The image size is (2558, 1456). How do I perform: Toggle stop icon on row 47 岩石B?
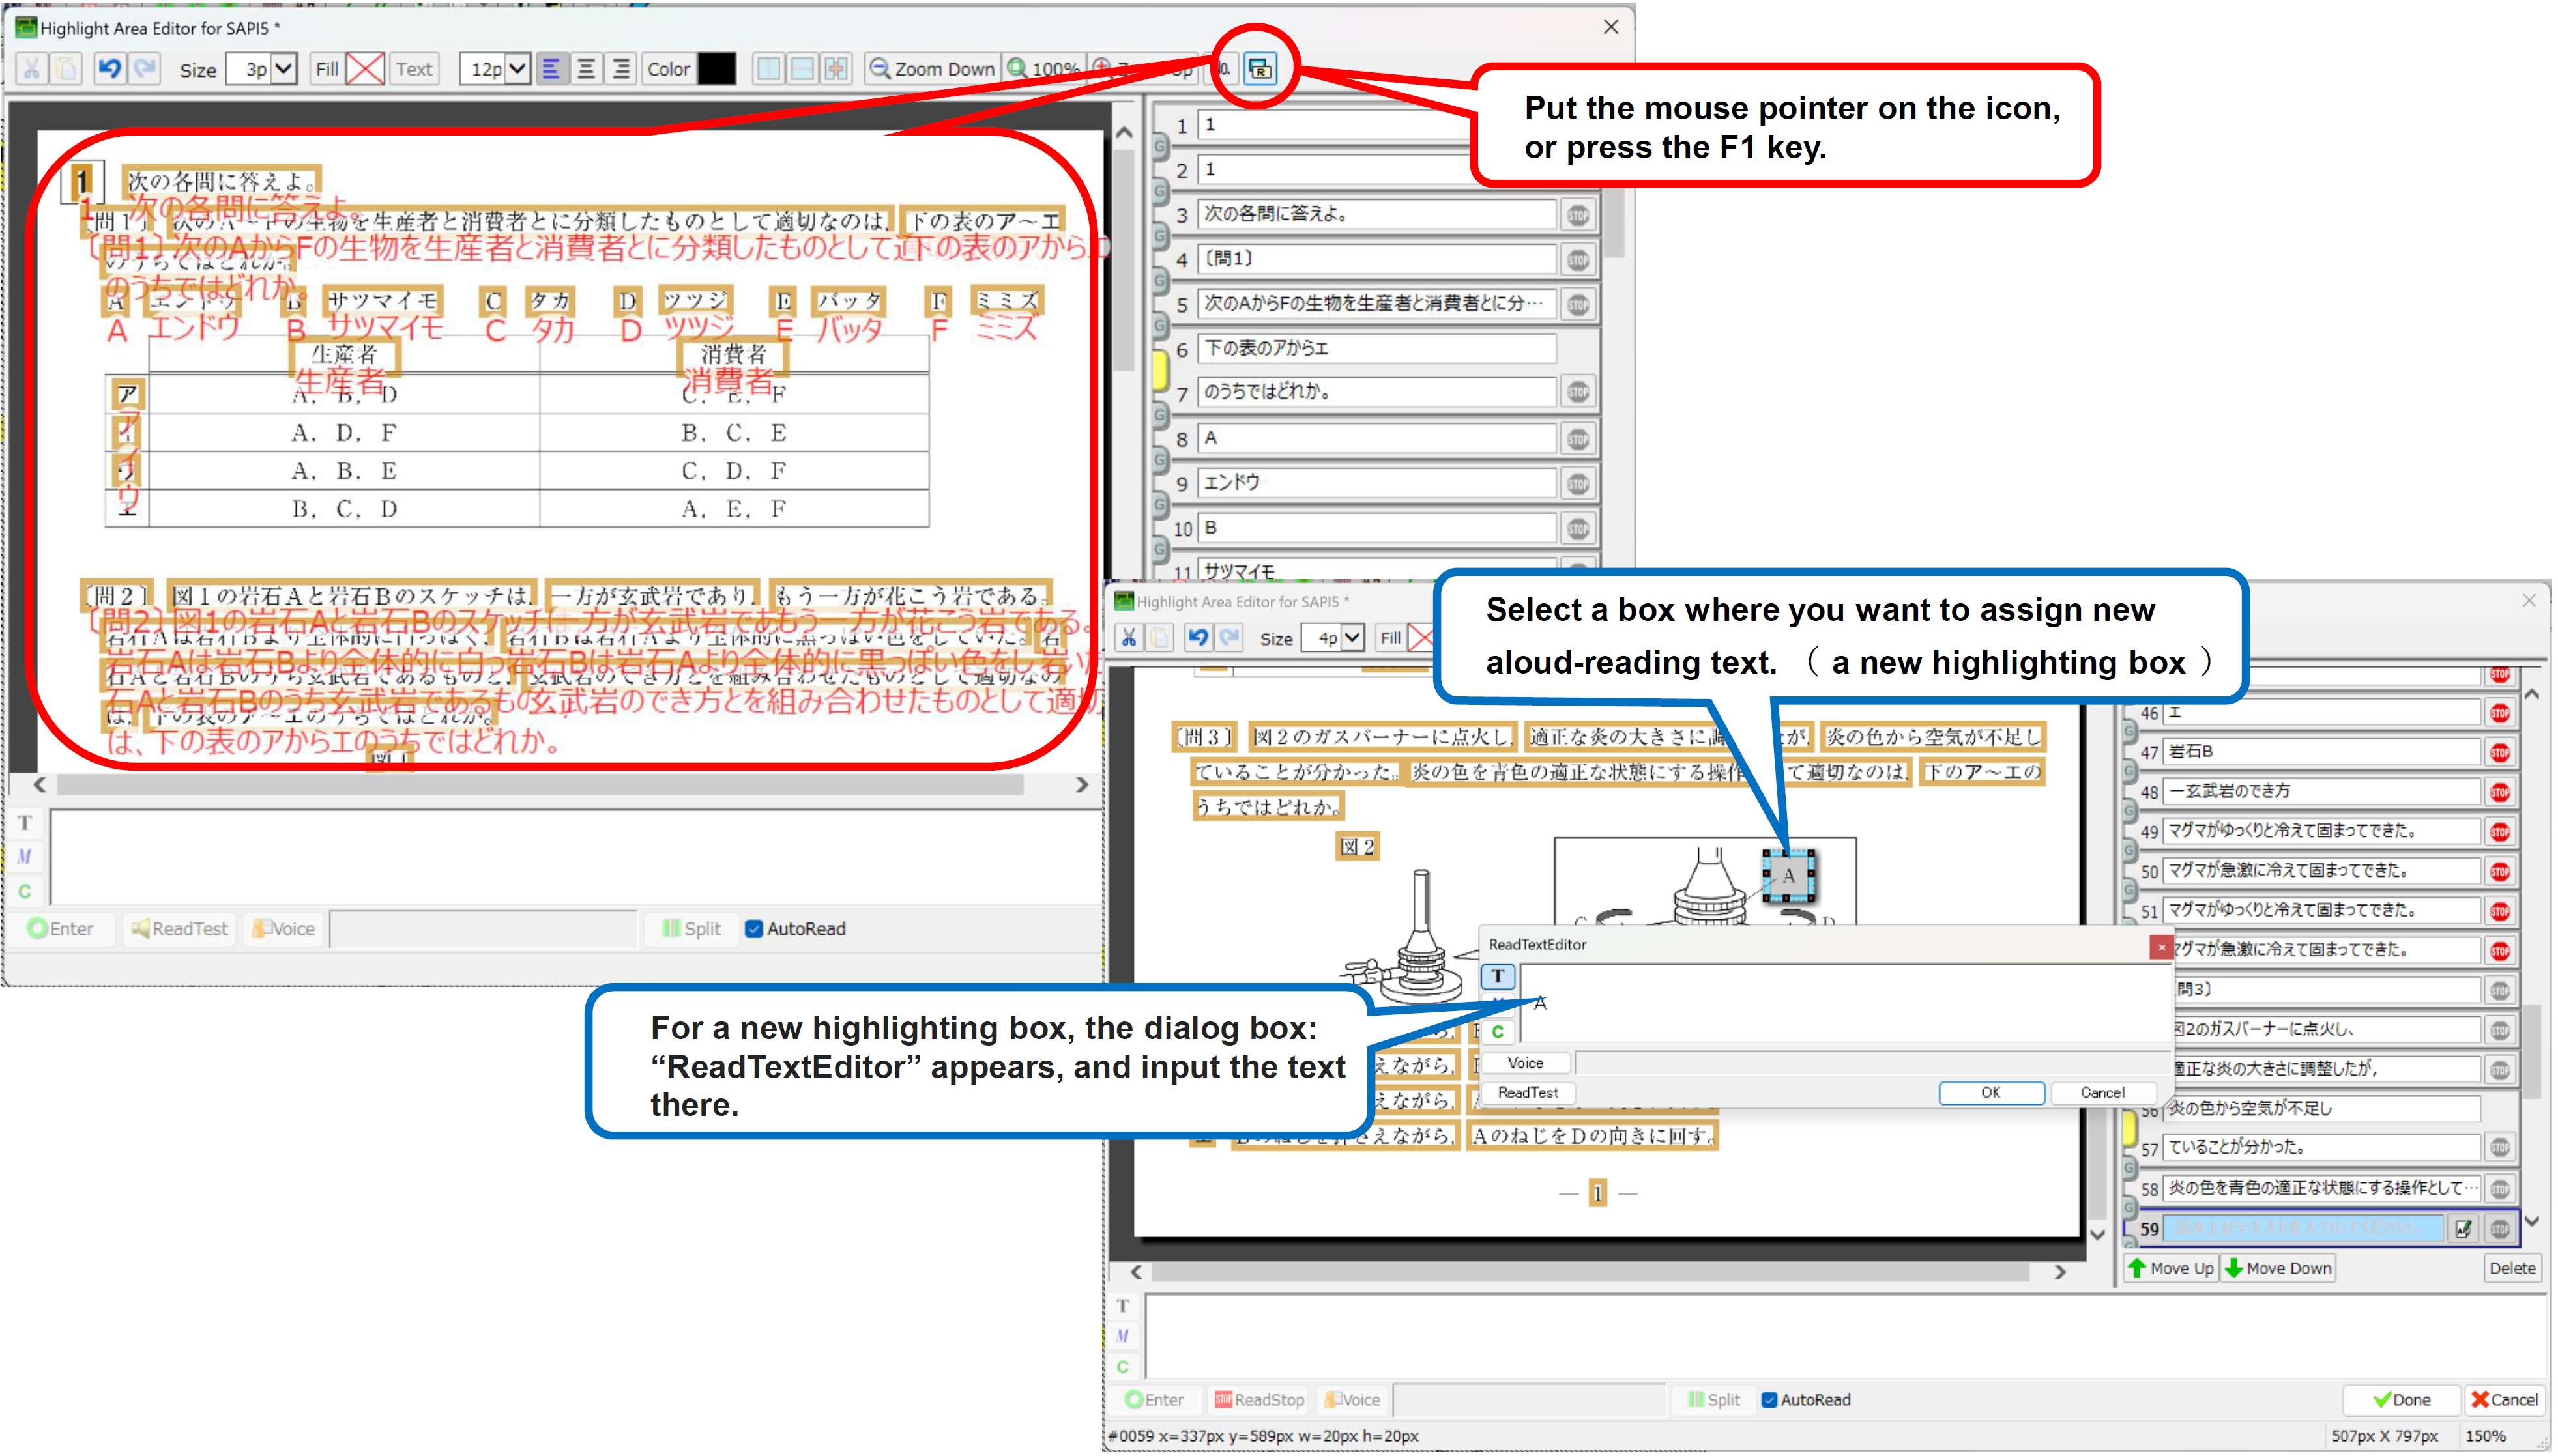(2500, 752)
